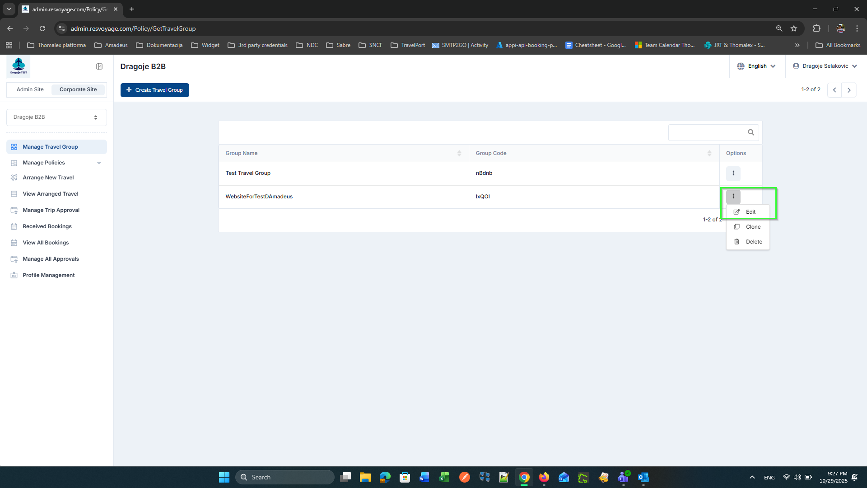
Task: Open the English language dropdown
Action: click(x=757, y=66)
